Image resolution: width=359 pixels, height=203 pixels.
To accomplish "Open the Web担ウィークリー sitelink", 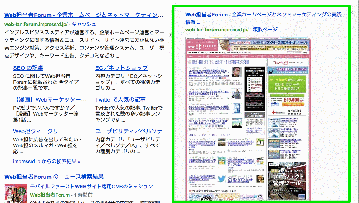I will [x=38, y=131].
